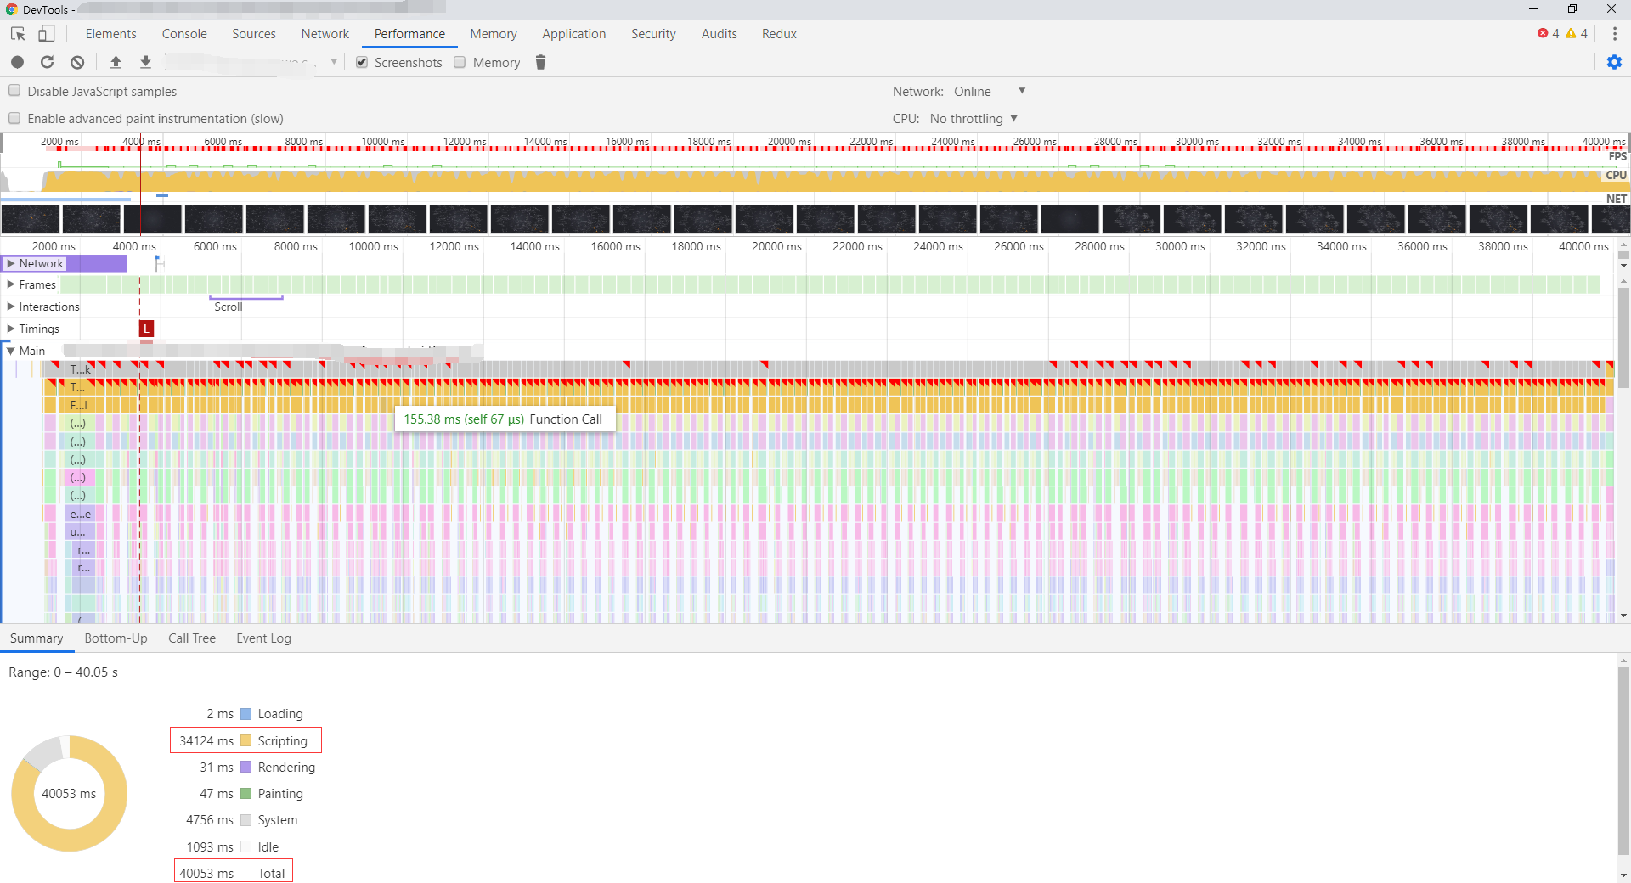Click the Scripting yellow color swatch
This screenshot has width=1631, height=883.
246,741
